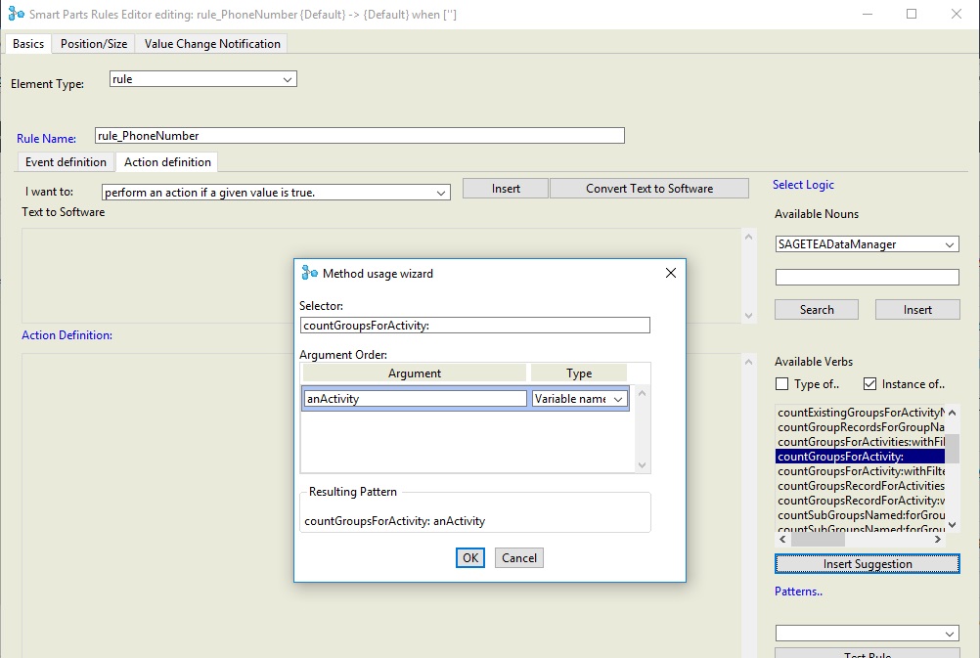
Task: Click the anActivity argument field
Action: (415, 399)
